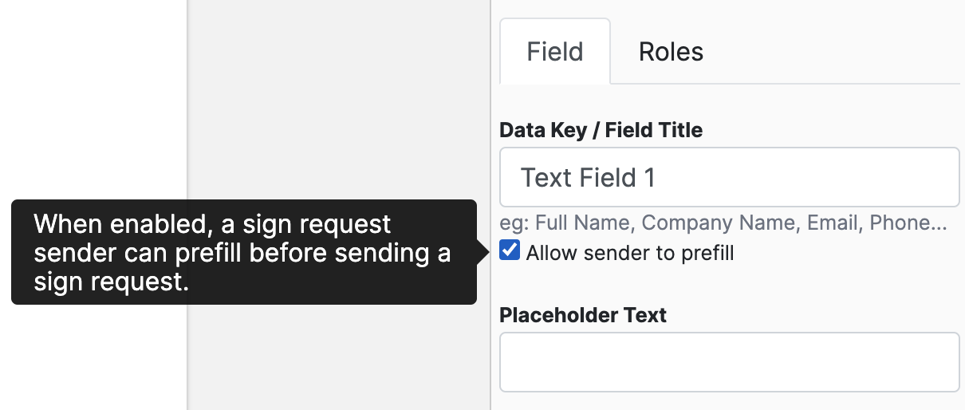Click the words "Text Field 1" in the input
The image size is (965, 410).
coord(588,177)
